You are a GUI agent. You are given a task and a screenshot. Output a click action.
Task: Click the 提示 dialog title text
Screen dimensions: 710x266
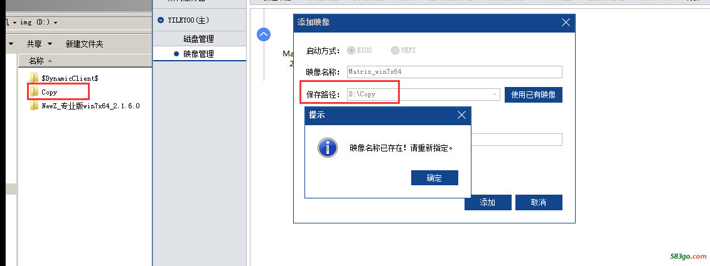pos(316,115)
